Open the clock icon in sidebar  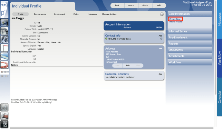pyautogui.click(x=4, y=31)
